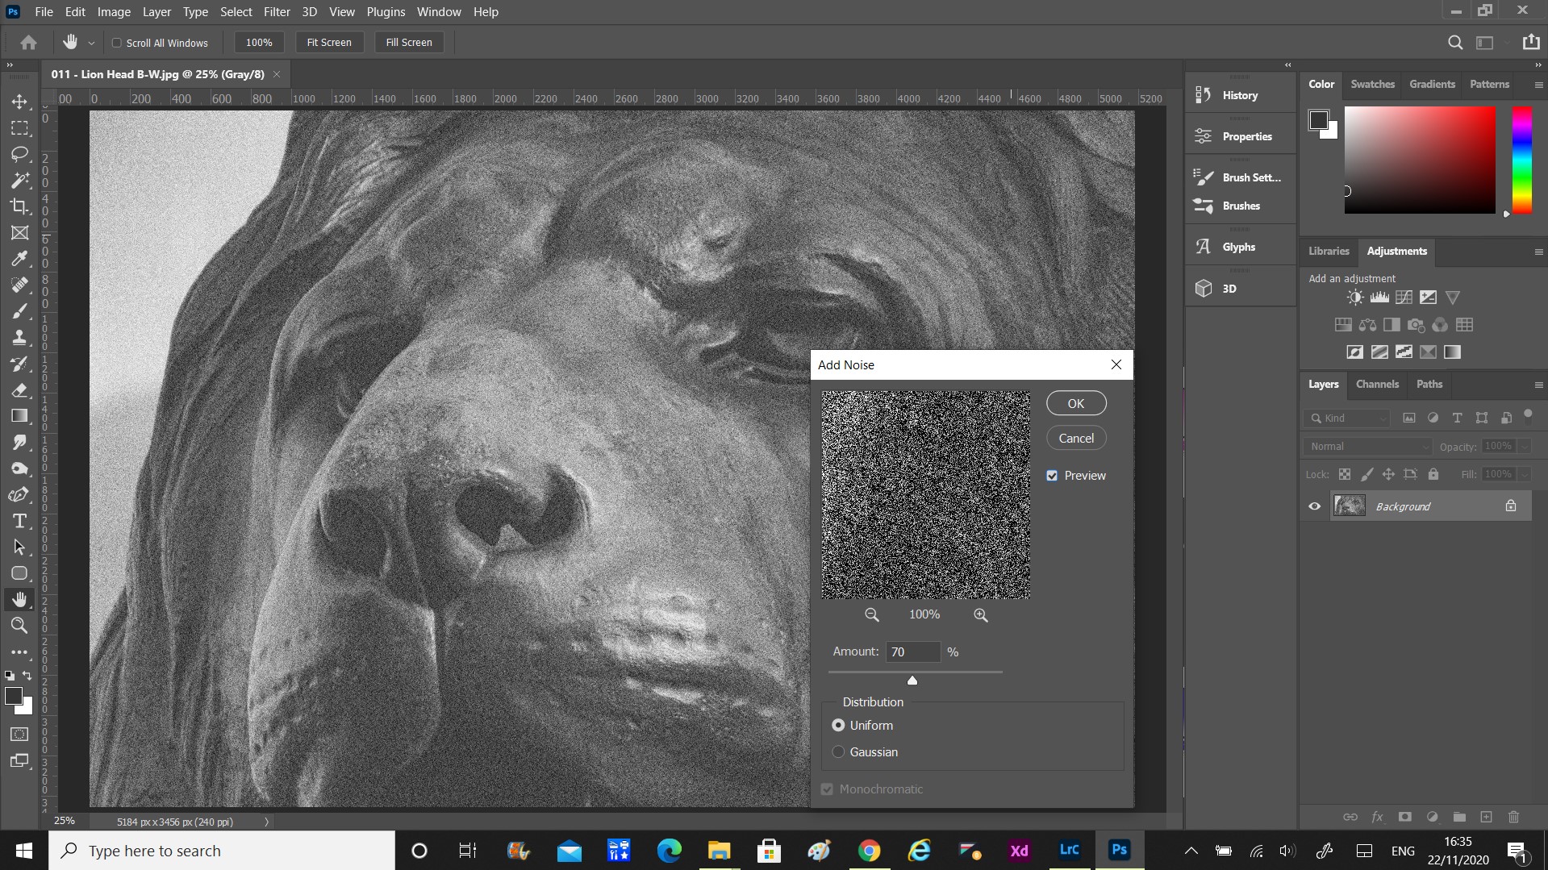Enable Scroll All Windows checkbox

(x=117, y=43)
